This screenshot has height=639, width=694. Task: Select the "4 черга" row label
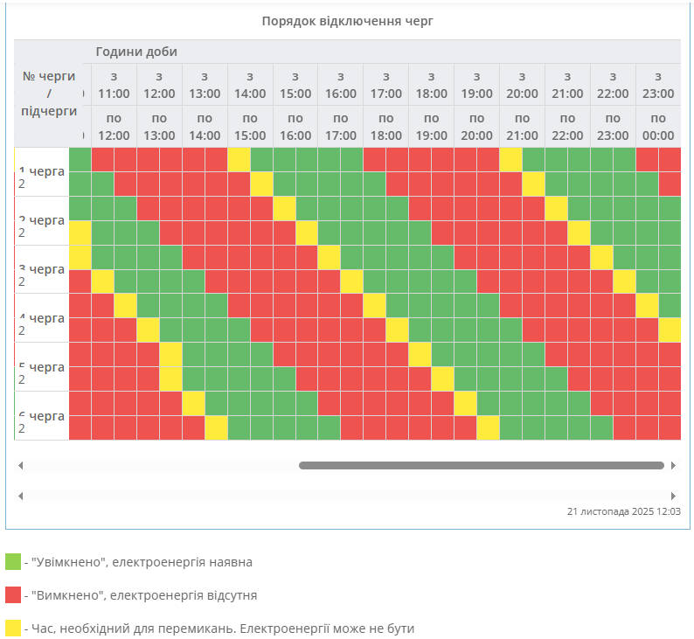click(x=45, y=317)
